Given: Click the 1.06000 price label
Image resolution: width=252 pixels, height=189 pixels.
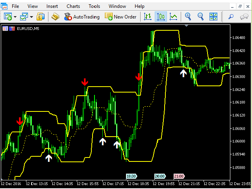Looking at the screenshot, I should (239, 141).
